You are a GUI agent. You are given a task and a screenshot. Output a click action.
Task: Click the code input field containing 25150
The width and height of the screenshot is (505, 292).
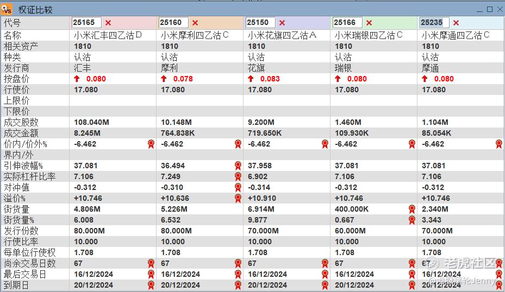tap(260, 22)
